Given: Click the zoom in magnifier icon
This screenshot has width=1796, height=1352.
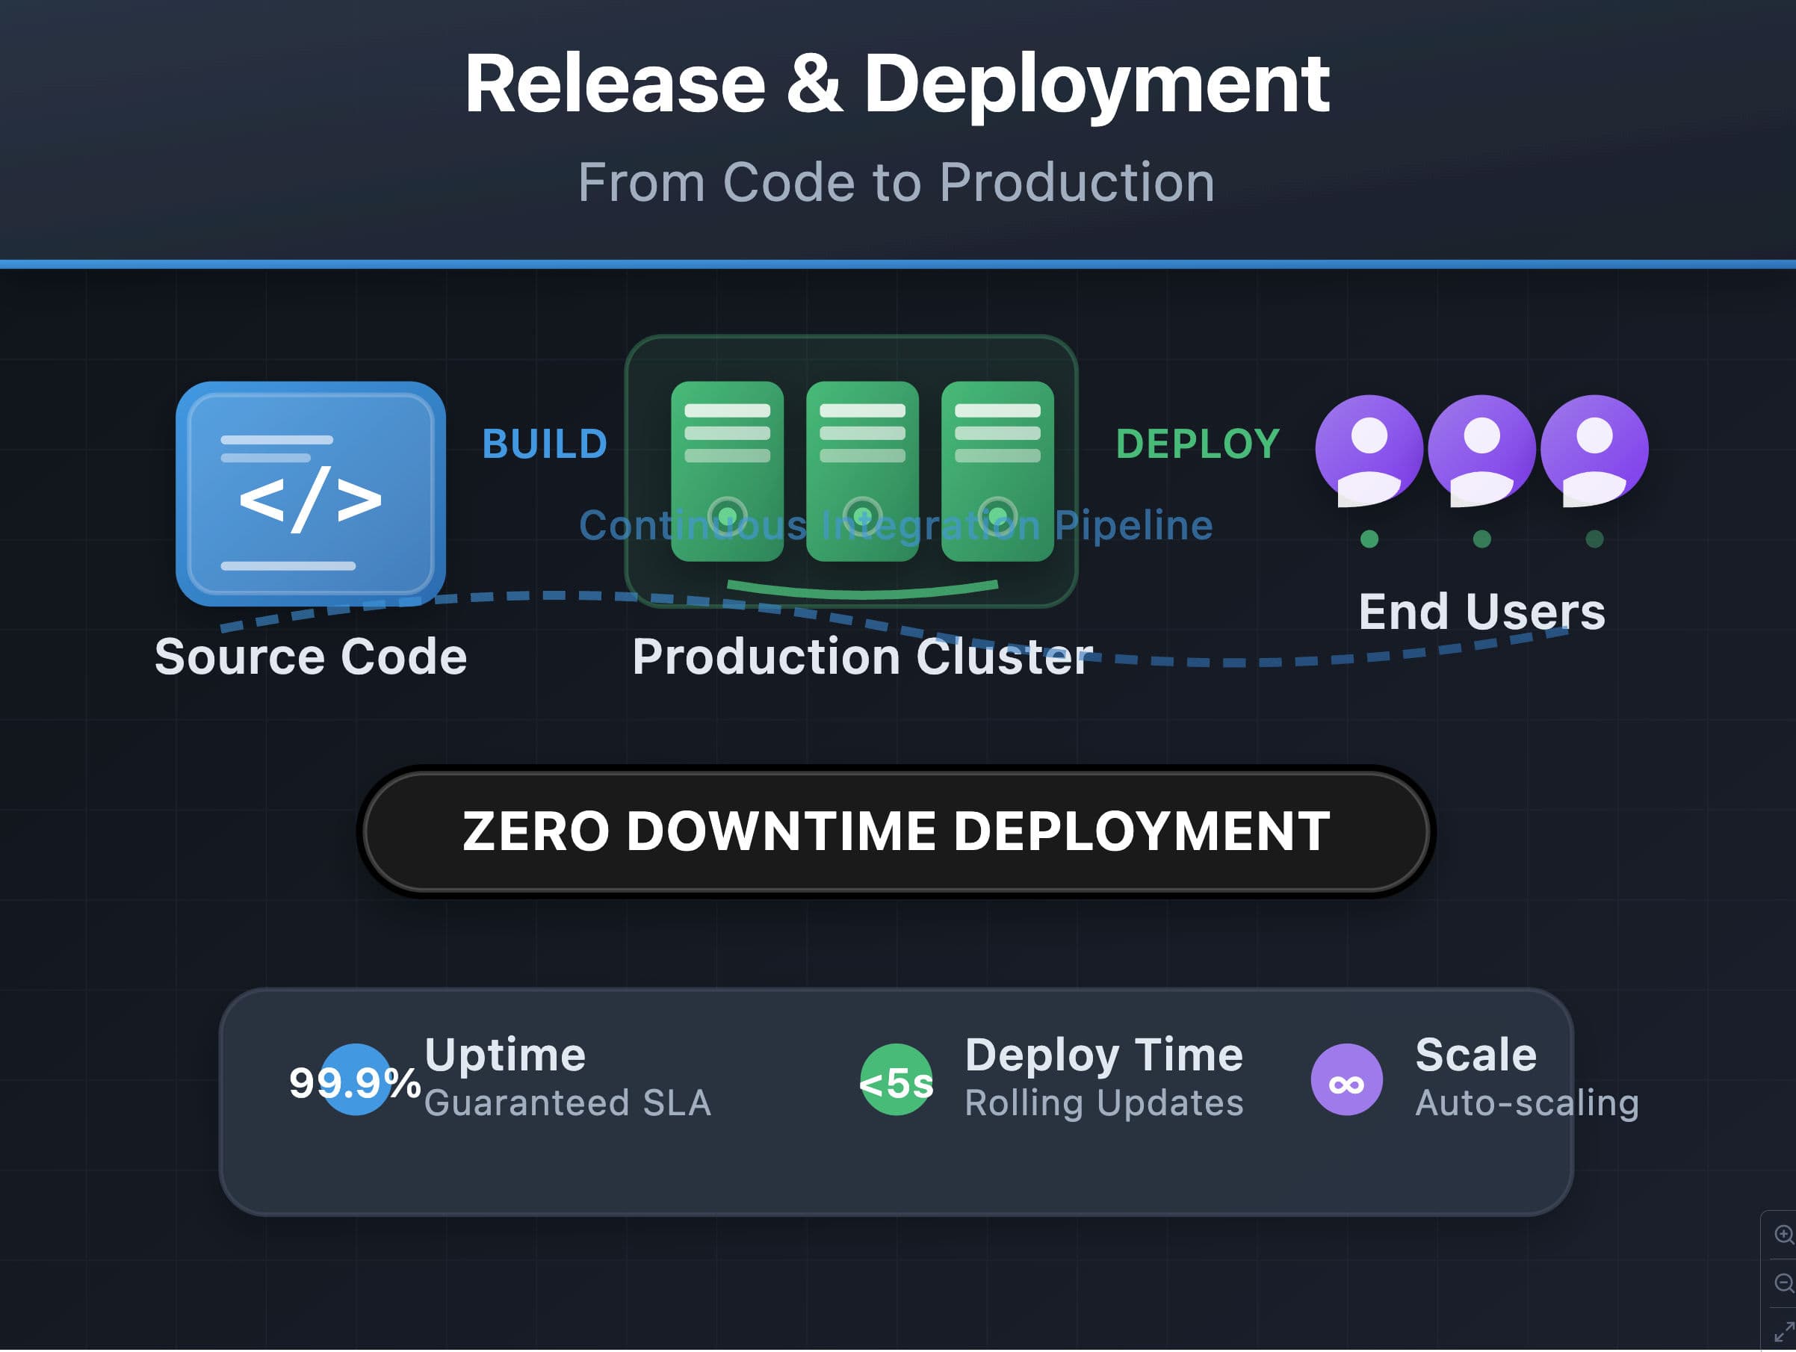Looking at the screenshot, I should click(1783, 1235).
